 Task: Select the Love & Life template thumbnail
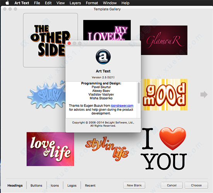tap(50, 149)
